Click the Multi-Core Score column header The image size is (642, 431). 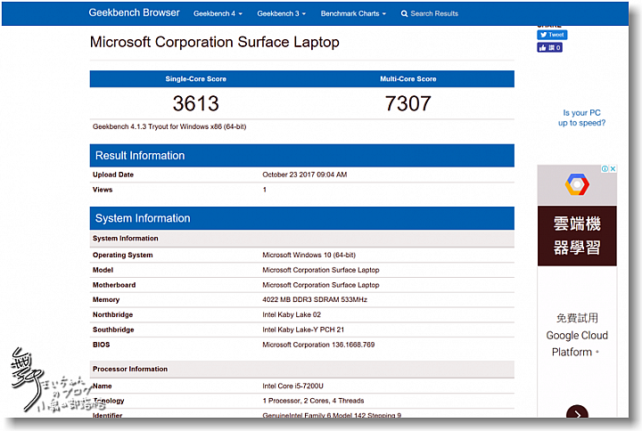407,79
